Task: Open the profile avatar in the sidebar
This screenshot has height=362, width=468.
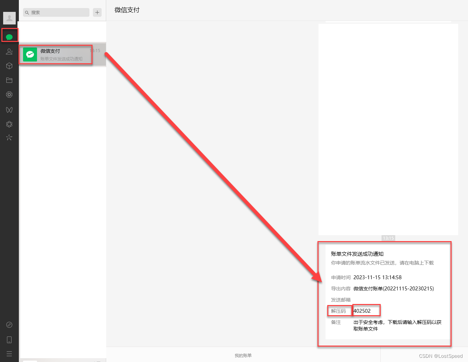Action: click(9, 18)
